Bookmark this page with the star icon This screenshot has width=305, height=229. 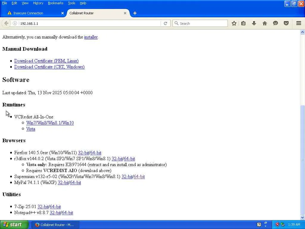coord(234,23)
